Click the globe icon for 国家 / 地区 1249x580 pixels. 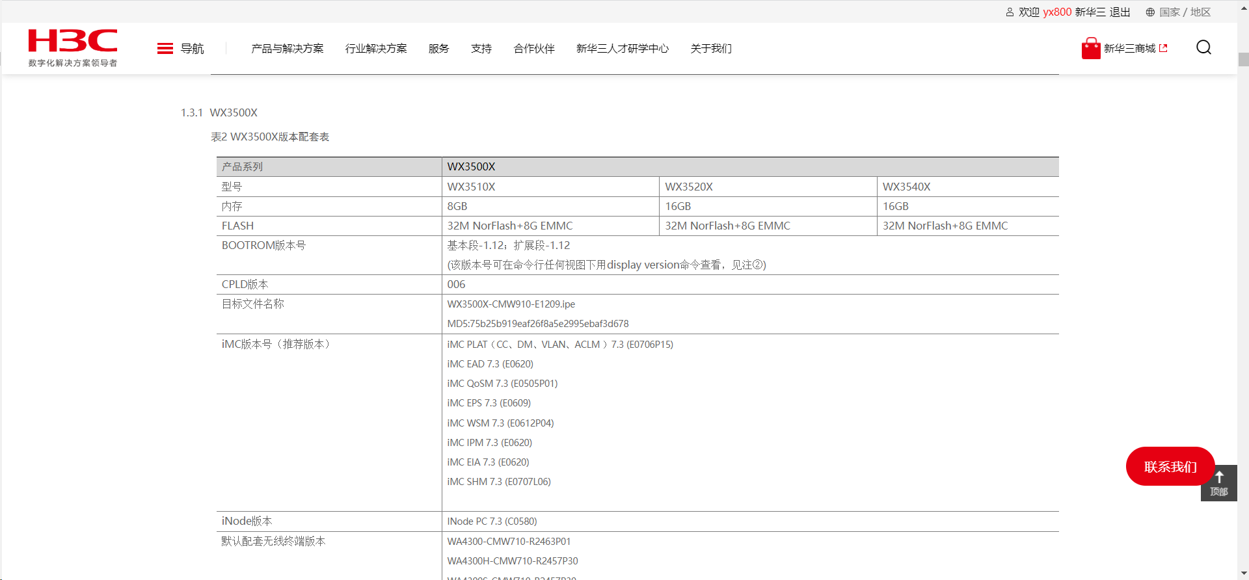(x=1150, y=12)
